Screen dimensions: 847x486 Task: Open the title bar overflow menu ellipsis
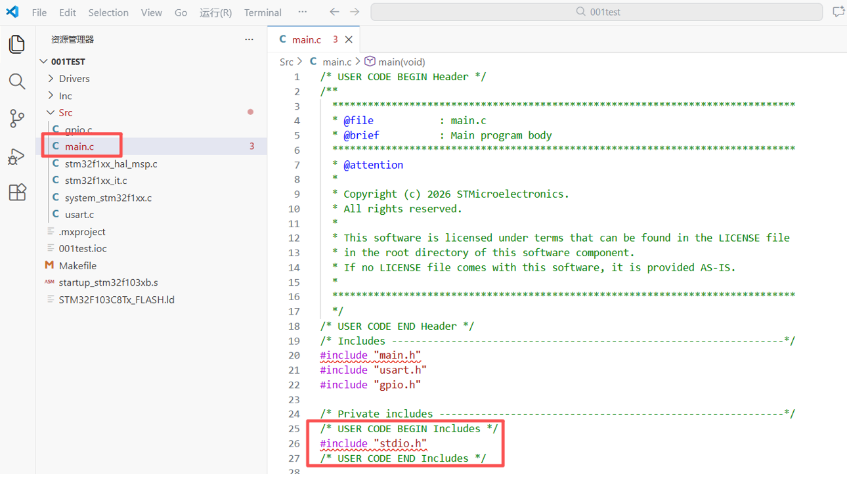click(x=302, y=12)
